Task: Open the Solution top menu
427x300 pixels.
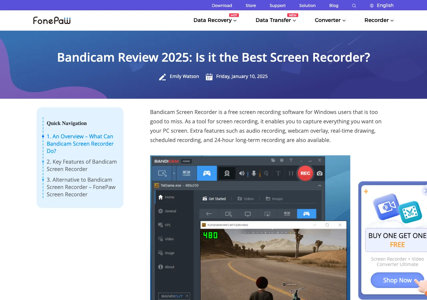Action: [307, 6]
